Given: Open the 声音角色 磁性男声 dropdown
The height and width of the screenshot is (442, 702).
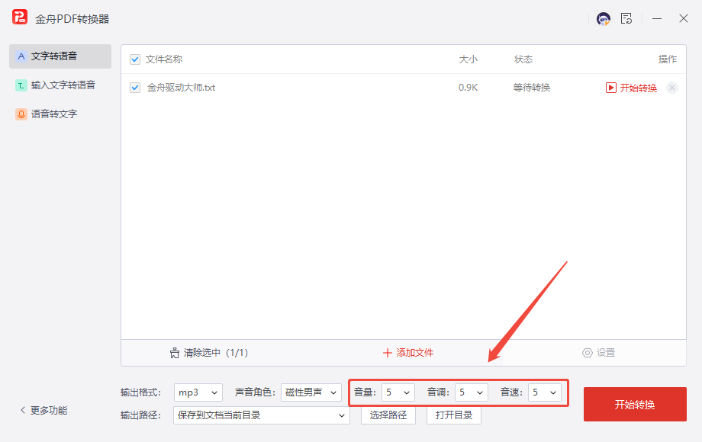Looking at the screenshot, I should click(311, 392).
